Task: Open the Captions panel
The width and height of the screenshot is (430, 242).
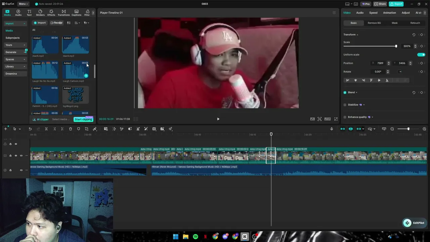Action: pyautogui.click(x=76, y=13)
